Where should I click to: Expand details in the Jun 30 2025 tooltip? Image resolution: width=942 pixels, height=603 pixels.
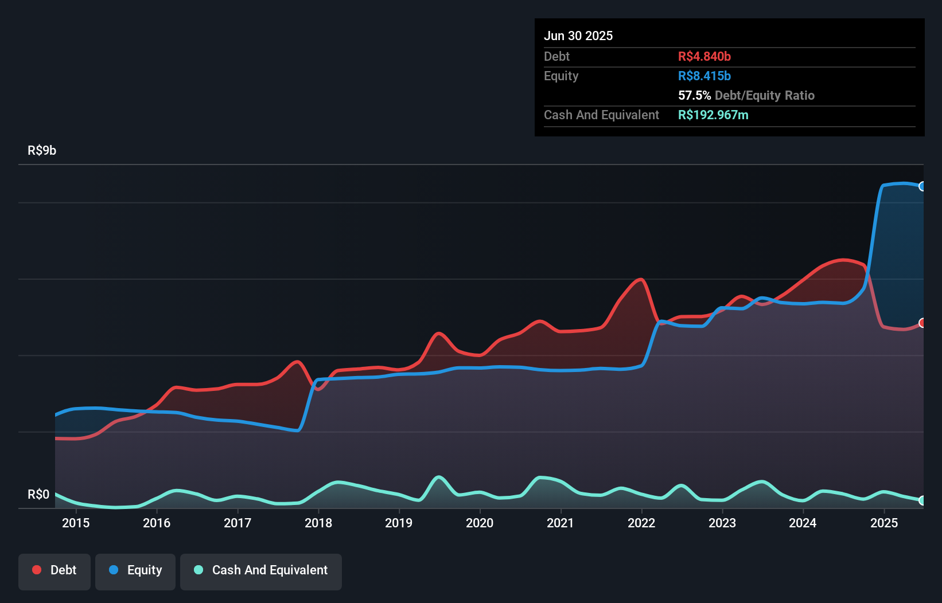tap(578, 36)
